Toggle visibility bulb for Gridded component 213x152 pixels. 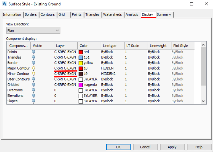click(x=34, y=85)
